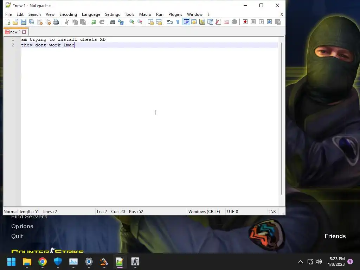360x270 pixels.
Task: Play back the recorded macro
Action: coord(261,22)
